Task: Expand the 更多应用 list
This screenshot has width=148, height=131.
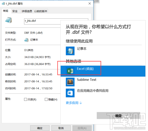Action: pos(74,103)
